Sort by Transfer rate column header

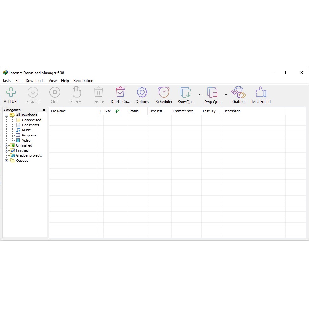[186, 111]
